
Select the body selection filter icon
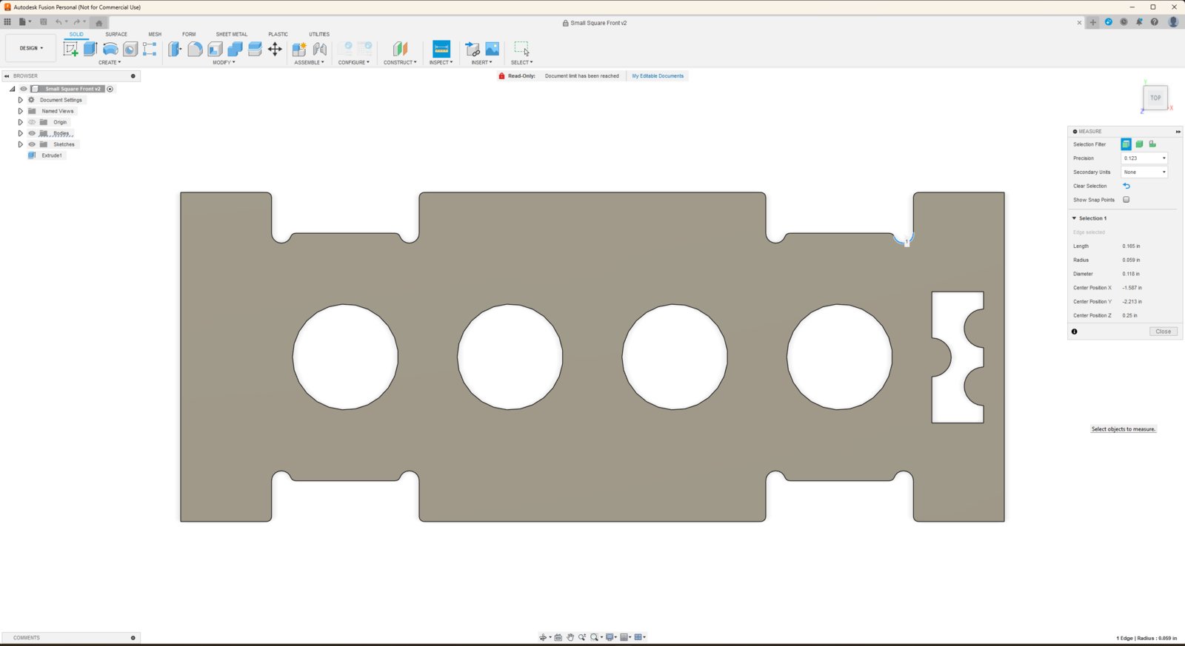point(1140,144)
